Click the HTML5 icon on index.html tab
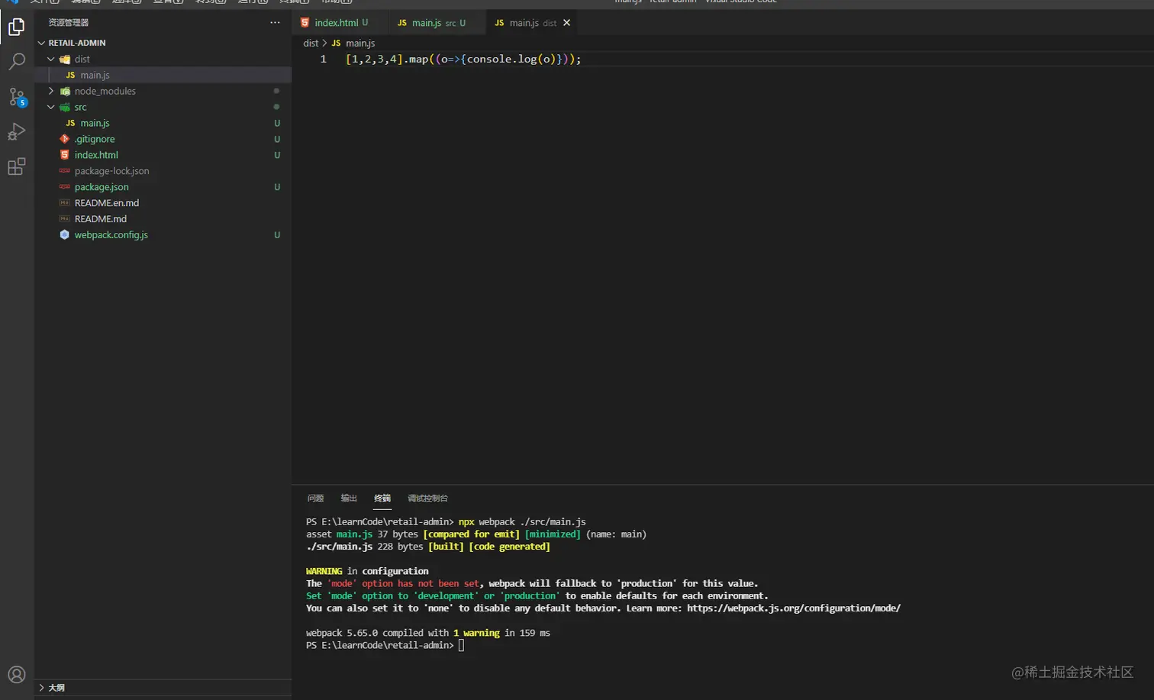This screenshot has width=1154, height=700. pyautogui.click(x=305, y=23)
